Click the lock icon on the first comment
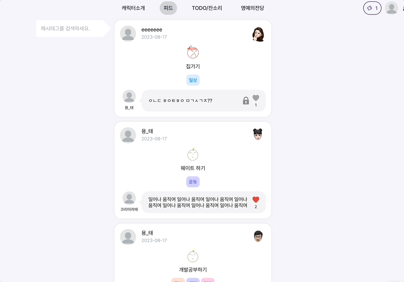This screenshot has height=282, width=404. coord(246,100)
